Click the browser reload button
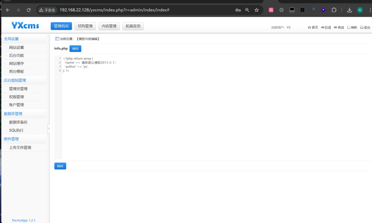Viewport: 372px width, 223px height. tap(29, 10)
